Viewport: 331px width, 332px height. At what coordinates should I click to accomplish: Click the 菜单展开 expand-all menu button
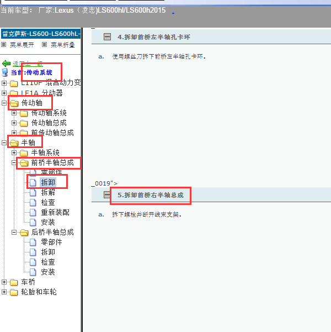pos(22,45)
